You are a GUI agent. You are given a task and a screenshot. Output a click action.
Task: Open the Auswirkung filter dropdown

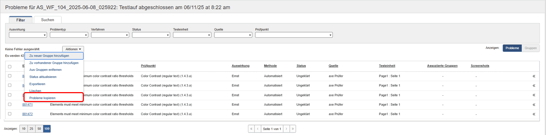click(28, 35)
